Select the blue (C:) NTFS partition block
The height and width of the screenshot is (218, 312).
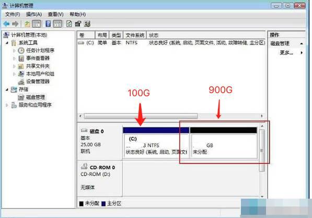156,143
